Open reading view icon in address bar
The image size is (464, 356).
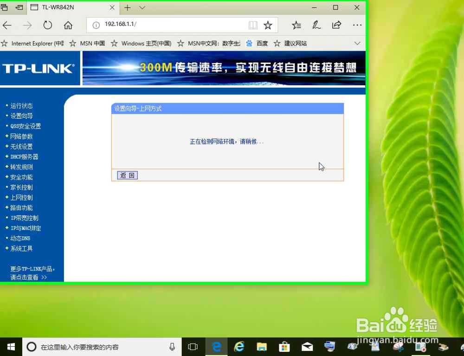click(253, 25)
